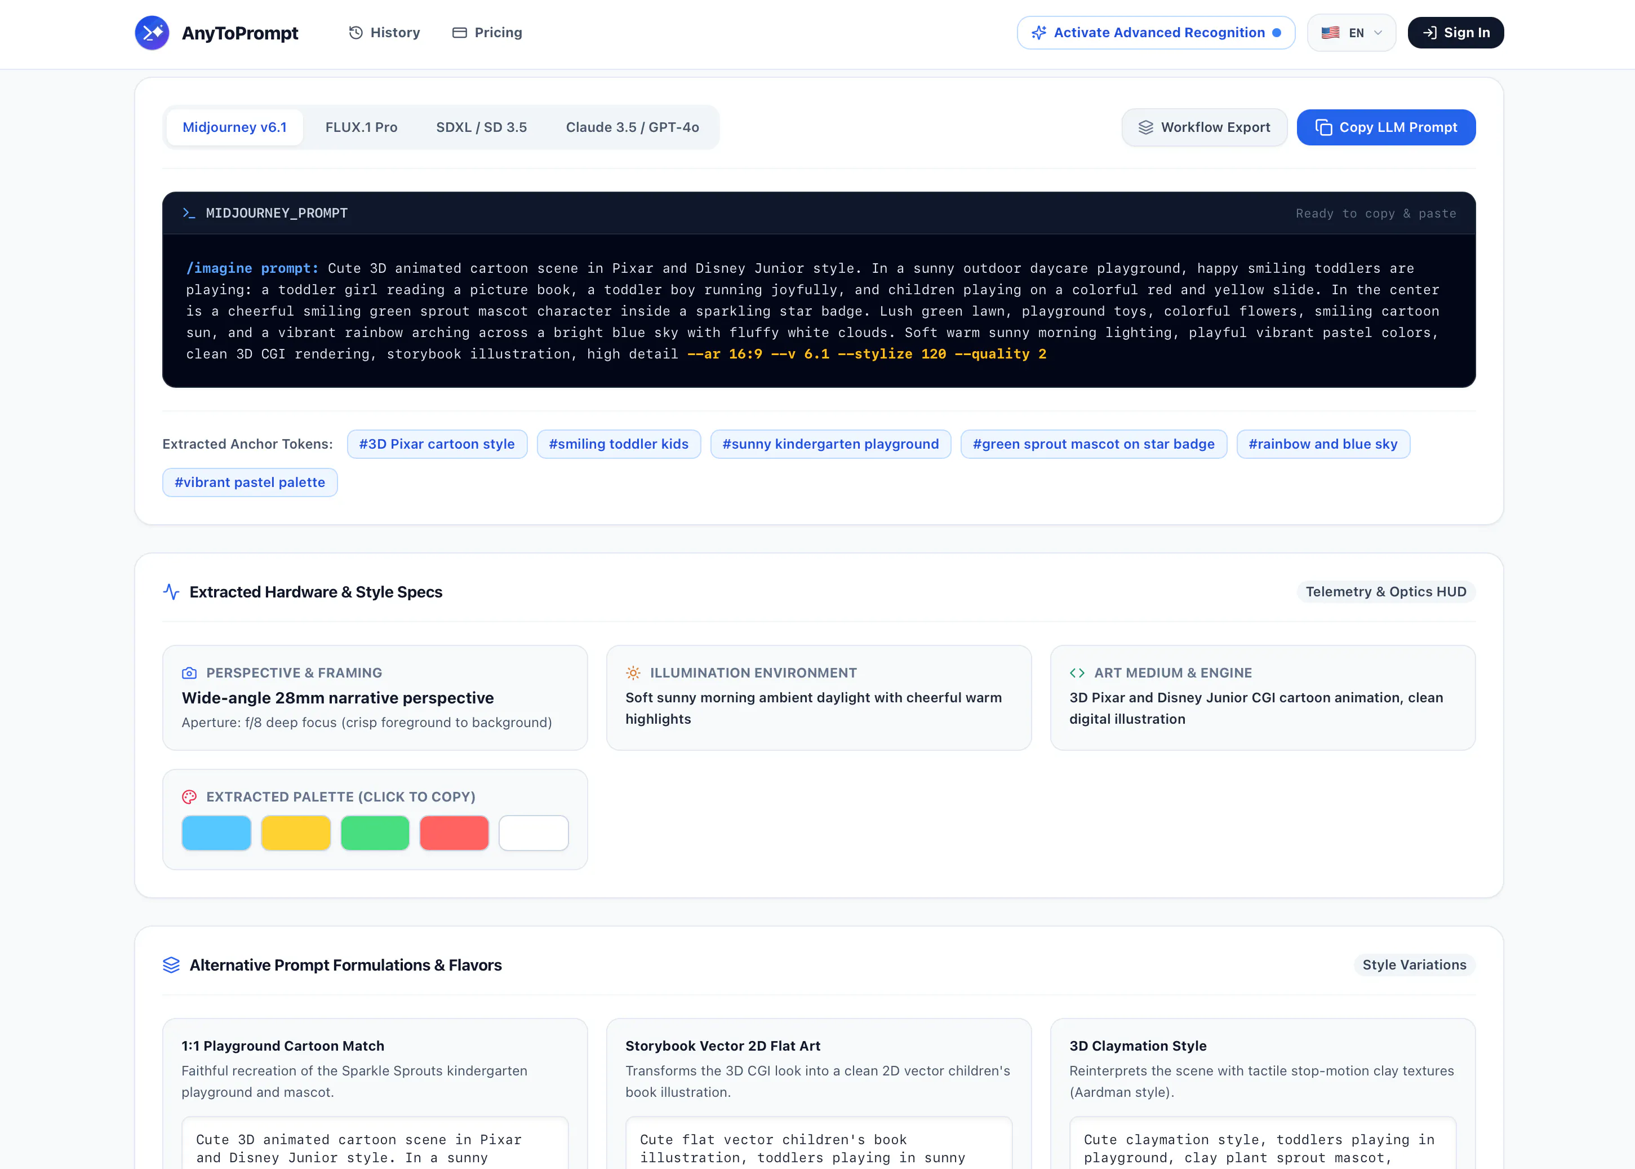Screen dimensions: 1635x1169
Task: Click the History clock icon
Action: 356,32
